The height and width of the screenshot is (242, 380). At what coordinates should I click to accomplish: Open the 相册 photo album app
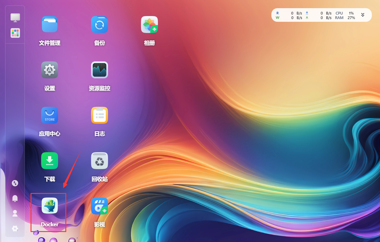point(149,25)
